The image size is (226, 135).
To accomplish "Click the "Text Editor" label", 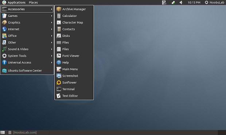I will (x=70, y=96).
